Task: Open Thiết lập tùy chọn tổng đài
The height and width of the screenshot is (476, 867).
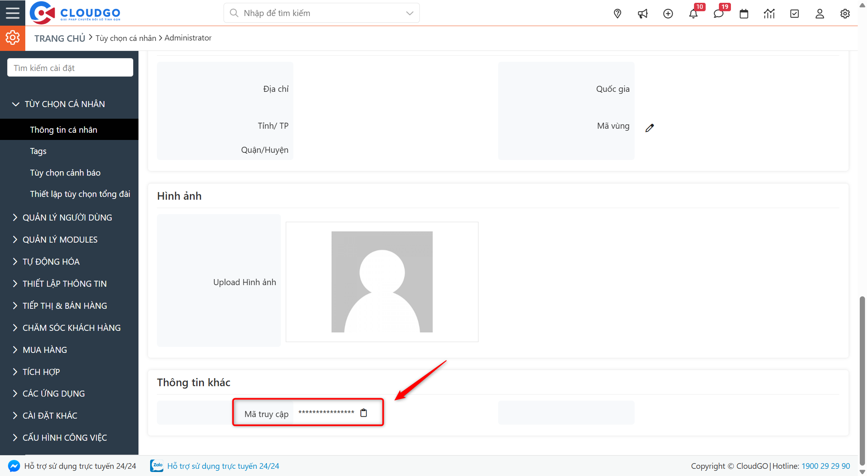Action: coord(80,194)
